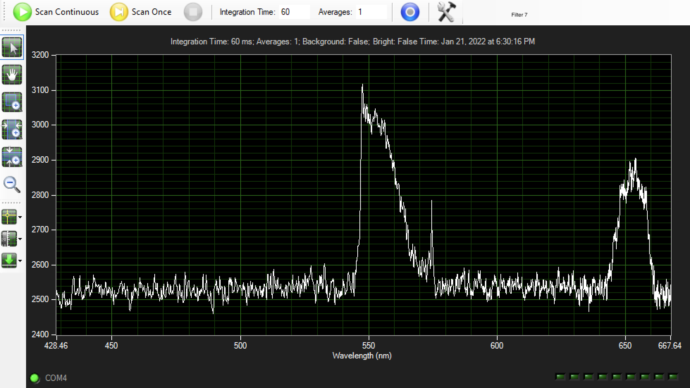
Task: Expand the graph scale tool dropdown arrow
Action: [20, 239]
